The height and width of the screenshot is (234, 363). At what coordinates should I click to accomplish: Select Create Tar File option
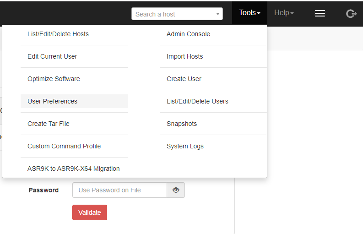pyautogui.click(x=49, y=124)
